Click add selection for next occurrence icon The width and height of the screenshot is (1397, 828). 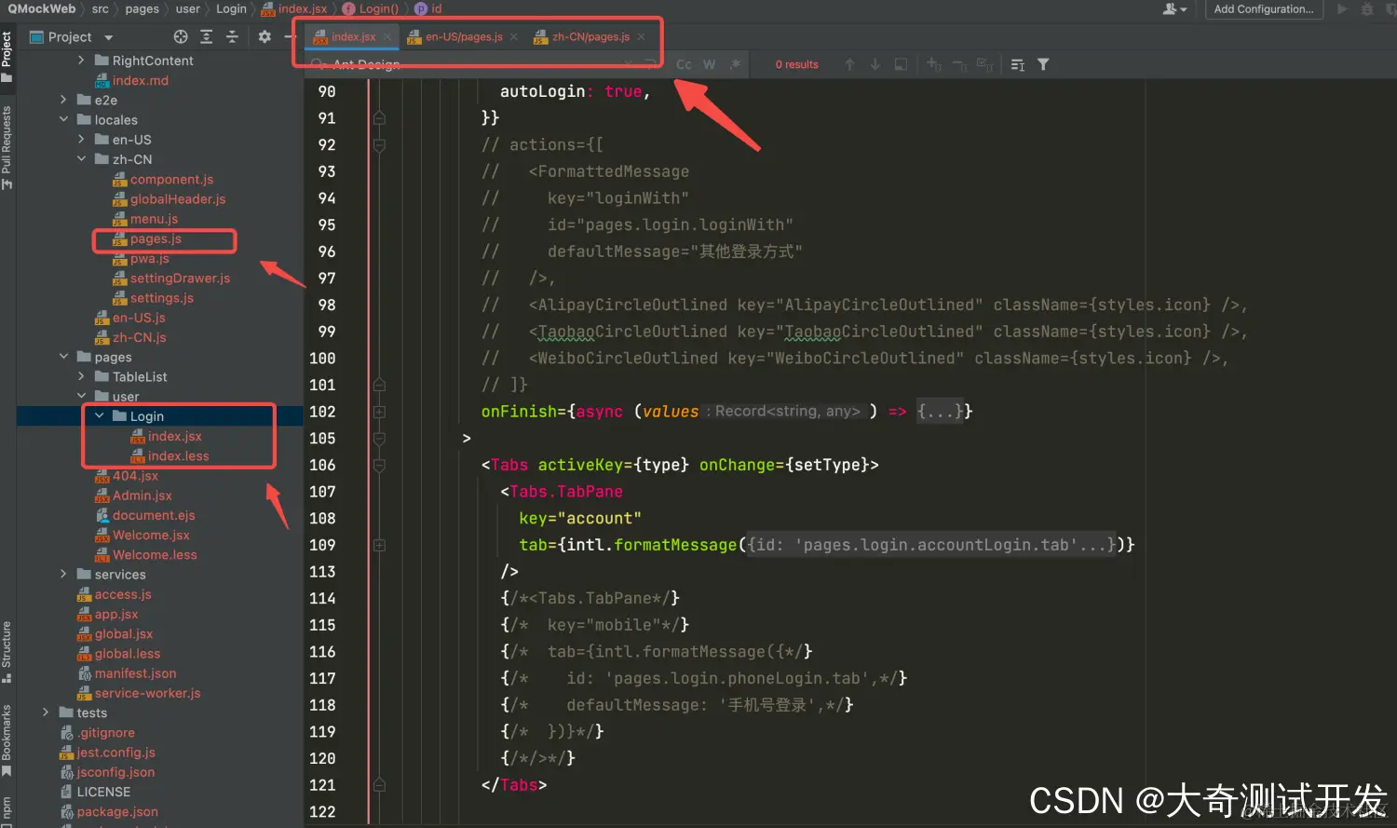[934, 64]
